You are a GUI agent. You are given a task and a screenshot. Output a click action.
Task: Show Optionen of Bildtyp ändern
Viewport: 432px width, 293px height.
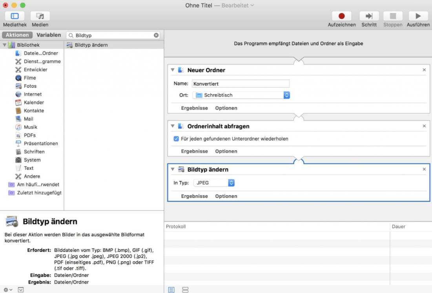(226, 196)
